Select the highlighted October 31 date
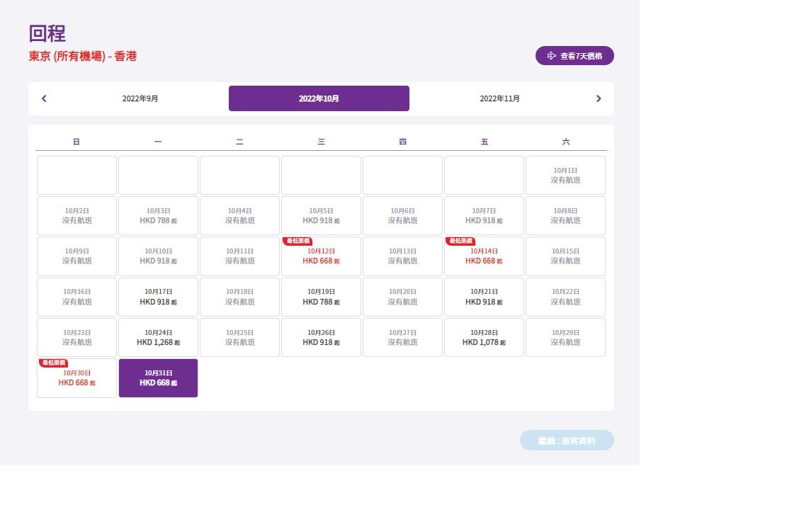 pos(158,378)
